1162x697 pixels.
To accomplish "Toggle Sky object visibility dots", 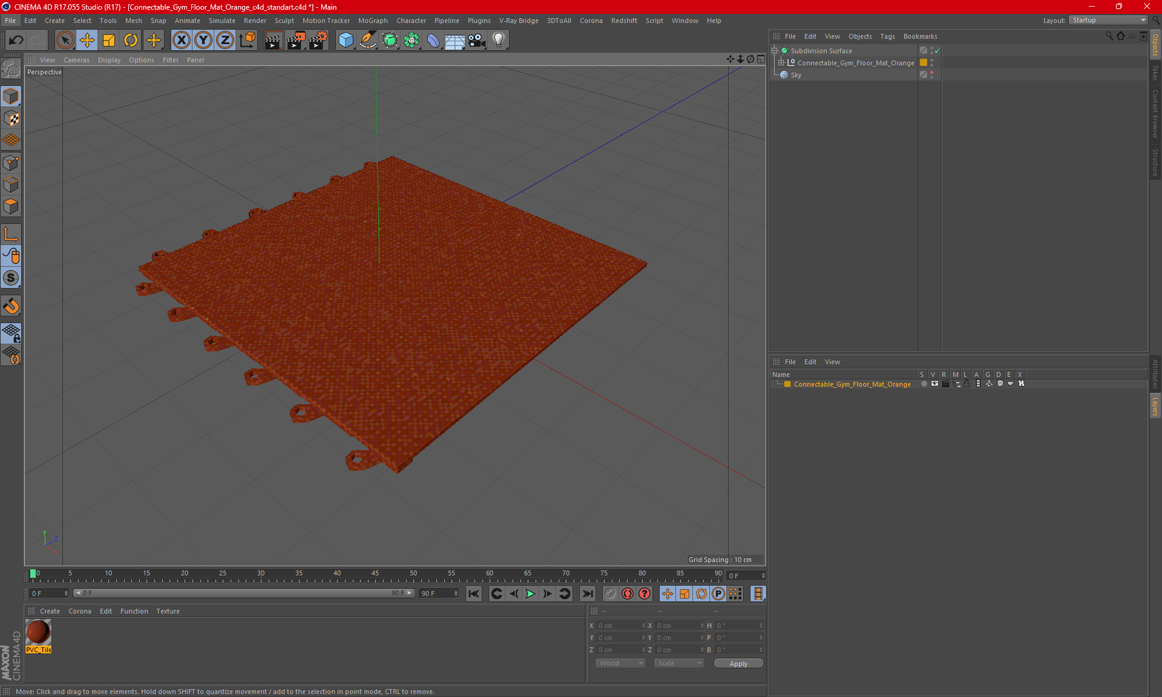I will tap(931, 74).
